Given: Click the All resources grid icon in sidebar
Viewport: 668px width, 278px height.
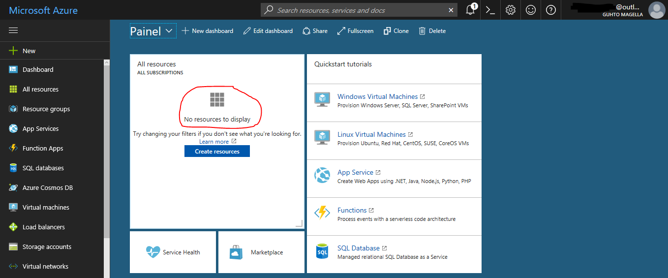Looking at the screenshot, I should [x=13, y=89].
